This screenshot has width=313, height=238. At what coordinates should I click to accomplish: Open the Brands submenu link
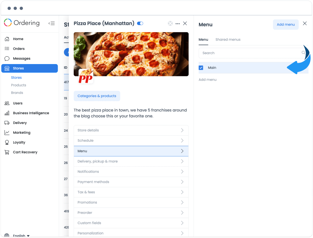[x=17, y=93]
